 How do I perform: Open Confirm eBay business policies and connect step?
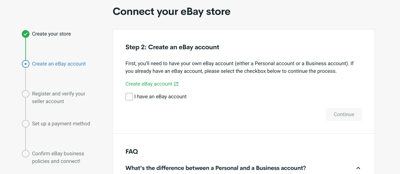[58, 157]
